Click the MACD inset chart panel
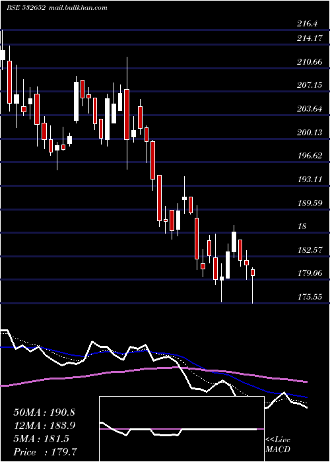 point(181,429)
